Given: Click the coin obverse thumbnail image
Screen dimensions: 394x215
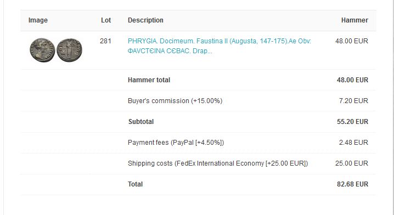Looking at the screenshot, I should 42,50.
